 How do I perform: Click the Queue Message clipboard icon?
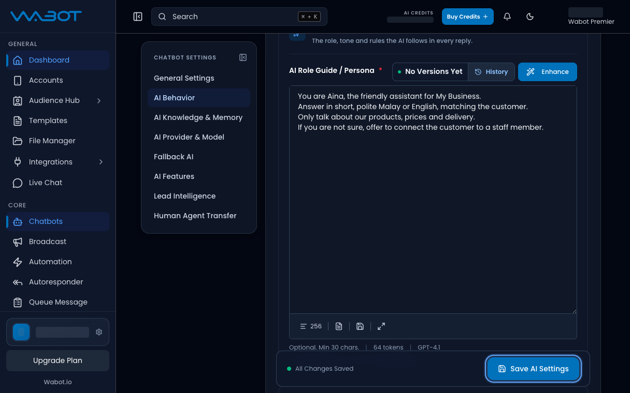(x=18, y=302)
